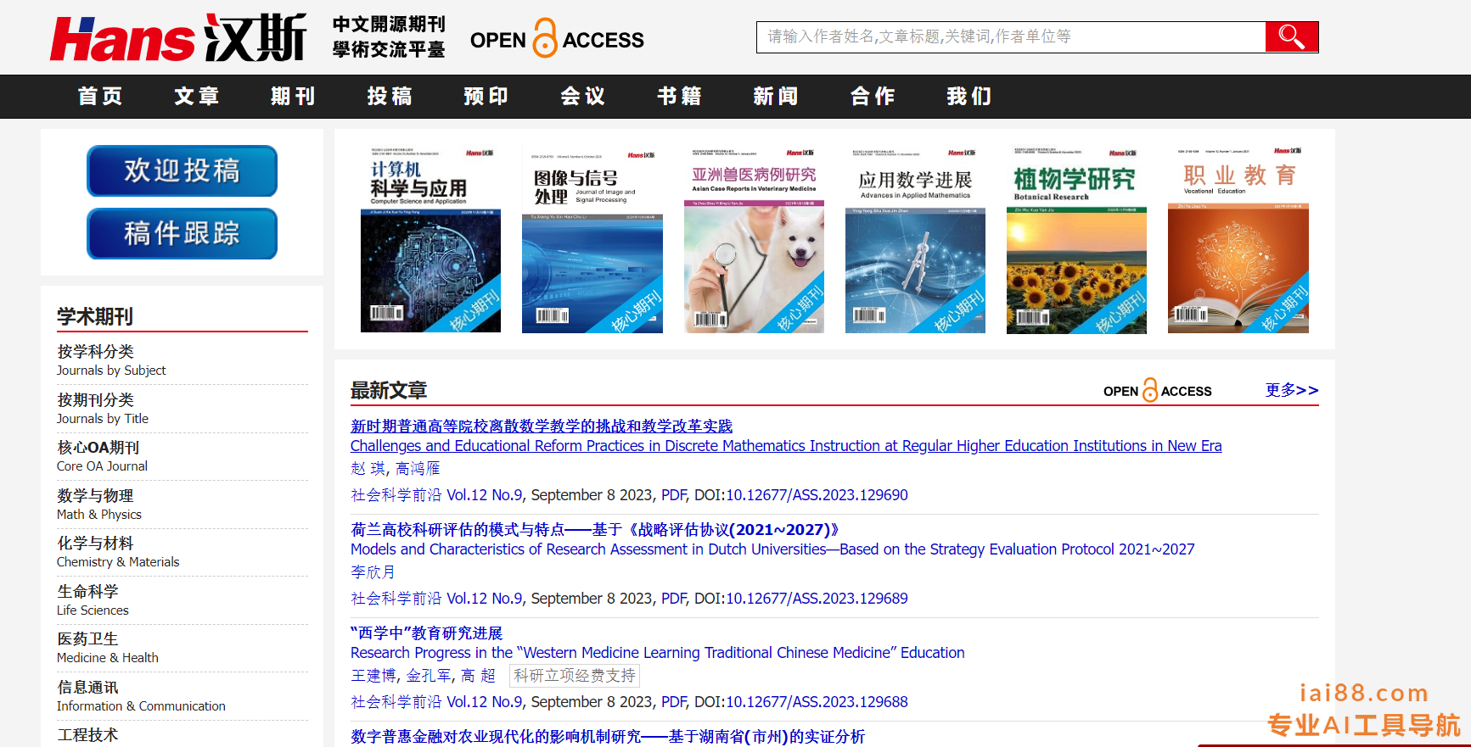
Task: Select 生命科学 Life Sciences category
Action: click(93, 600)
